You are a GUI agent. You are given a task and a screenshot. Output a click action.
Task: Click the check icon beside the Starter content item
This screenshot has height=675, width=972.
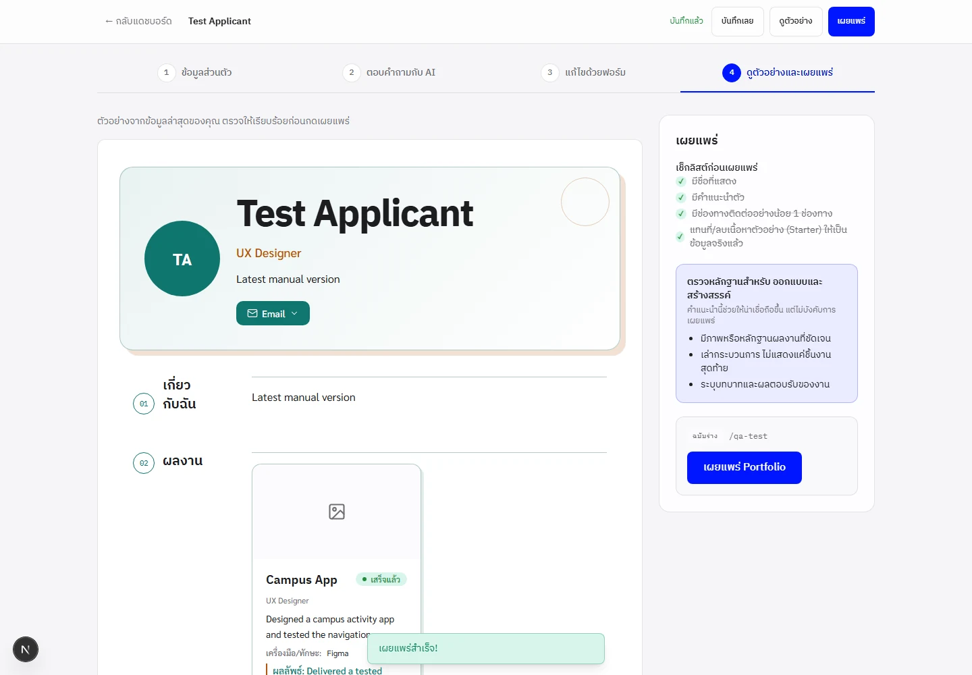click(680, 236)
